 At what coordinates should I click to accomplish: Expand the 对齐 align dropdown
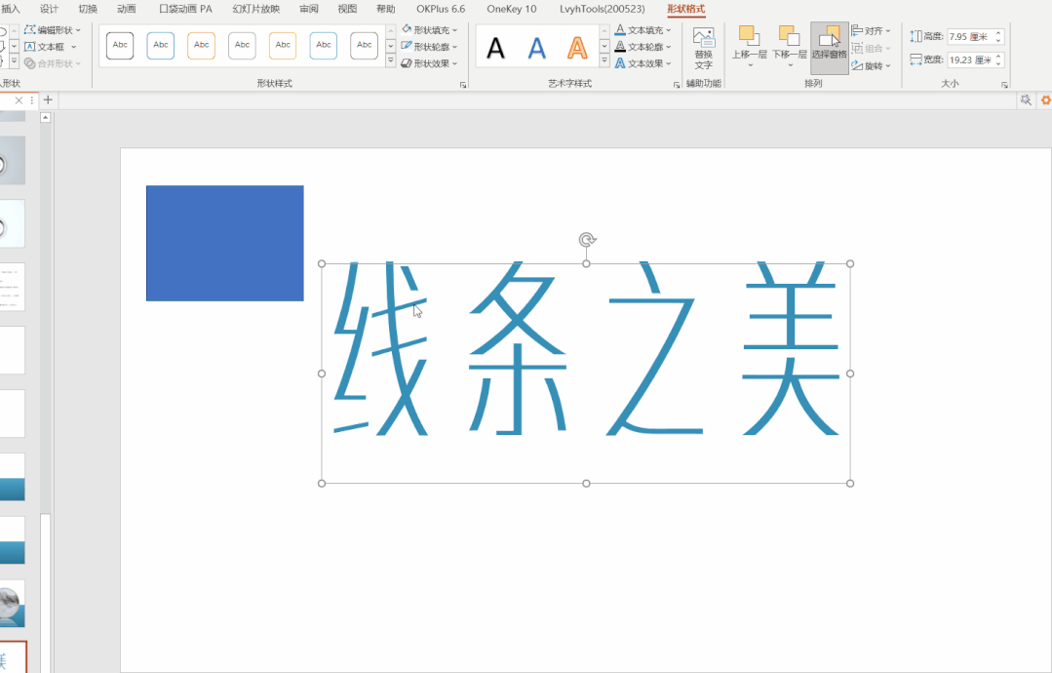872,30
